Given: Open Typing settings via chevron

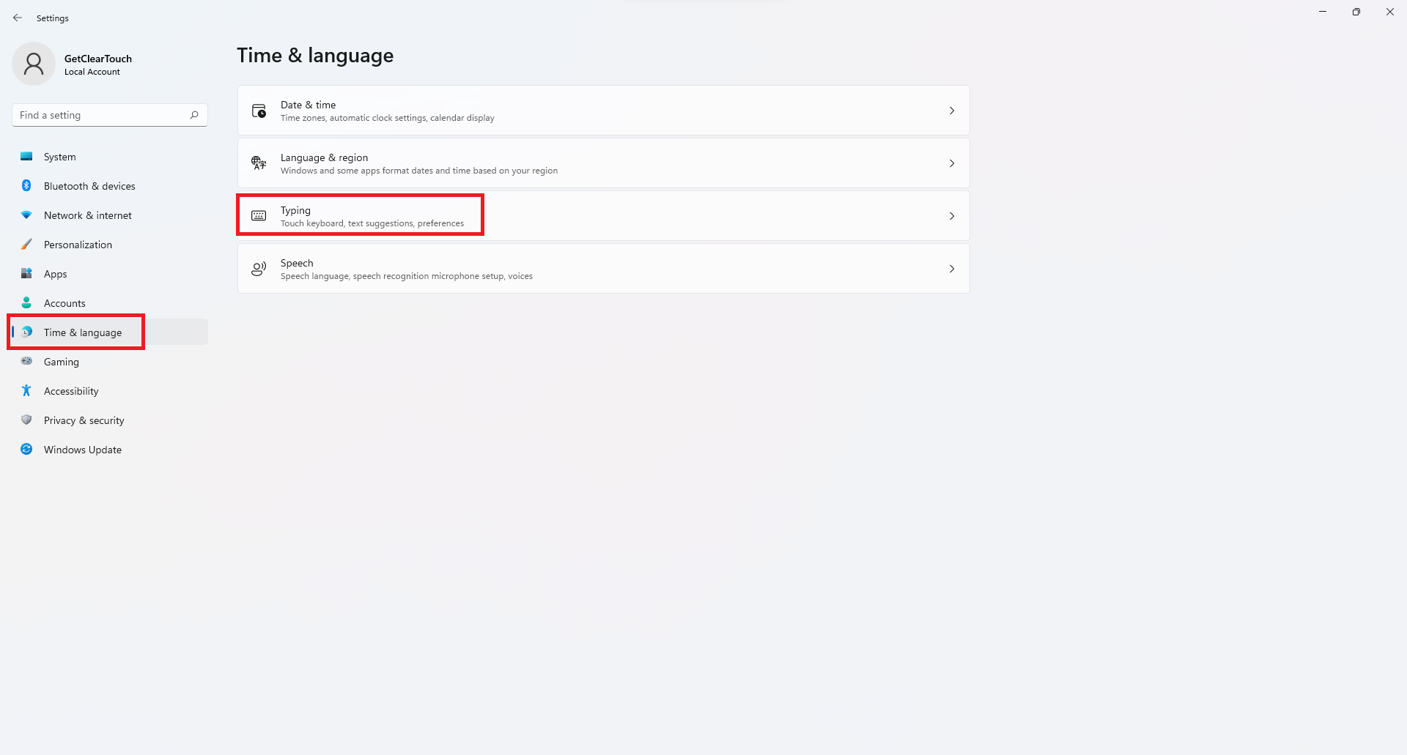Looking at the screenshot, I should click(x=952, y=216).
